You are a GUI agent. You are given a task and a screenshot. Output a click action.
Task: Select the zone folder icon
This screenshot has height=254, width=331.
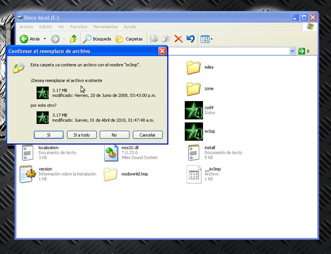[193, 89]
